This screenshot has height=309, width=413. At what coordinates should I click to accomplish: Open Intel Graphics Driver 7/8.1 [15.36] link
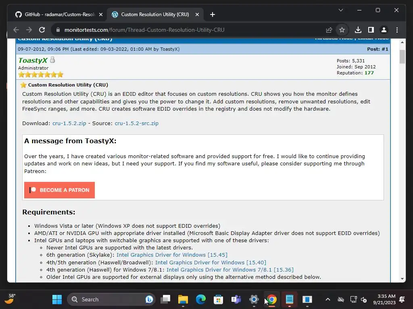(x=230, y=270)
